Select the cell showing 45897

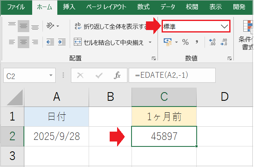click(x=164, y=136)
